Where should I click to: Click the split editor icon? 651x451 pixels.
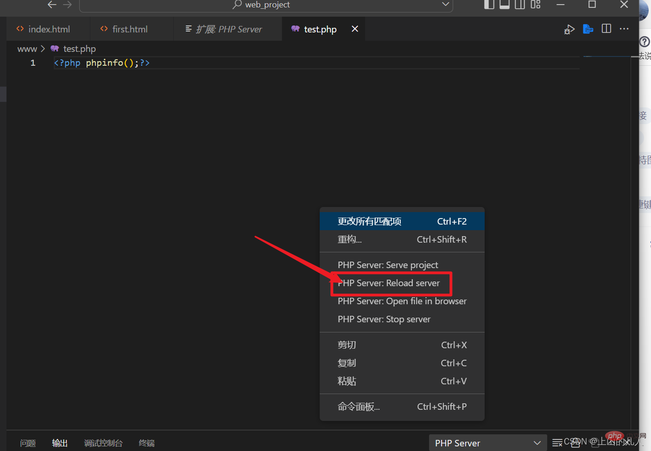606,29
